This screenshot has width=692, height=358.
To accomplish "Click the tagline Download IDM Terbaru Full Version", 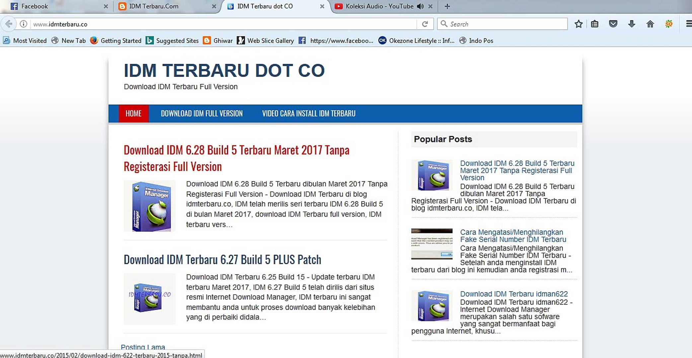I will [181, 87].
